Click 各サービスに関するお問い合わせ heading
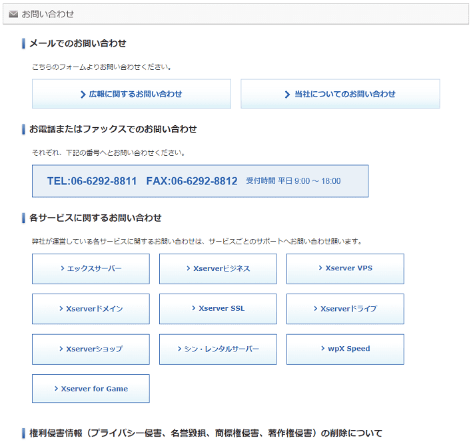The width and height of the screenshot is (473, 446). coord(95,218)
